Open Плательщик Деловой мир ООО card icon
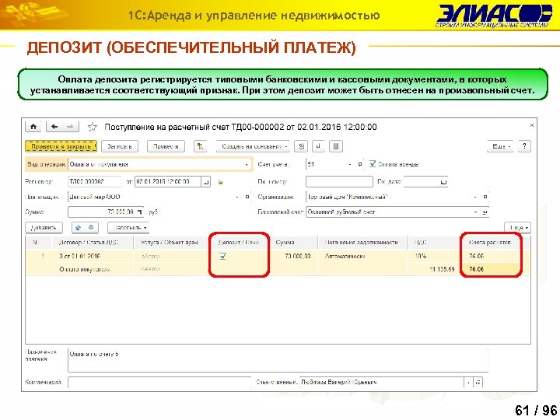Viewport: 560px width, 420px height. (247, 197)
